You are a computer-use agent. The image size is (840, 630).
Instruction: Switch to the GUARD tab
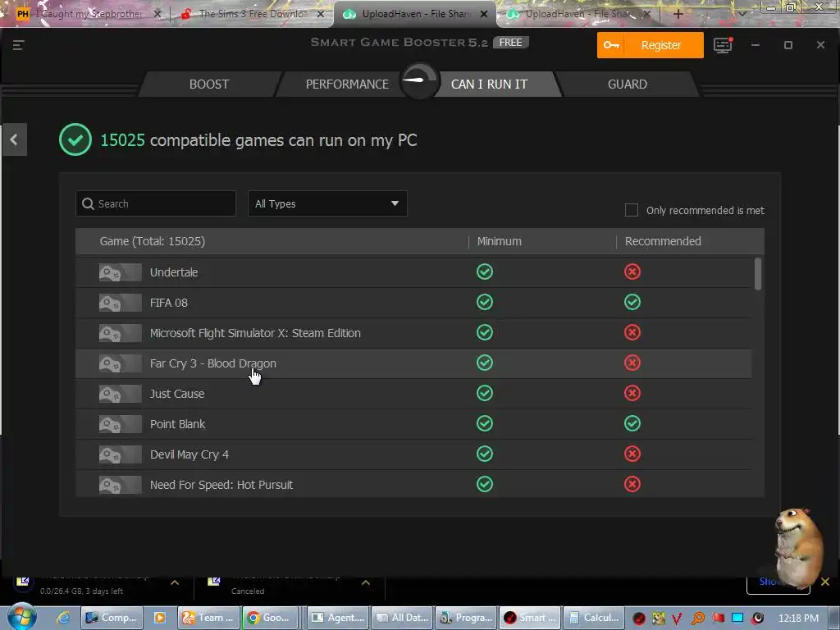tap(628, 84)
